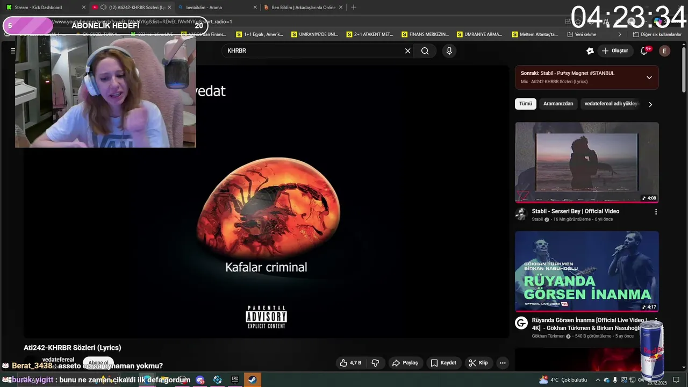This screenshot has height=387, width=688.
Task: Open Gökhan Türkmen channel avatar
Action: pyautogui.click(x=521, y=323)
